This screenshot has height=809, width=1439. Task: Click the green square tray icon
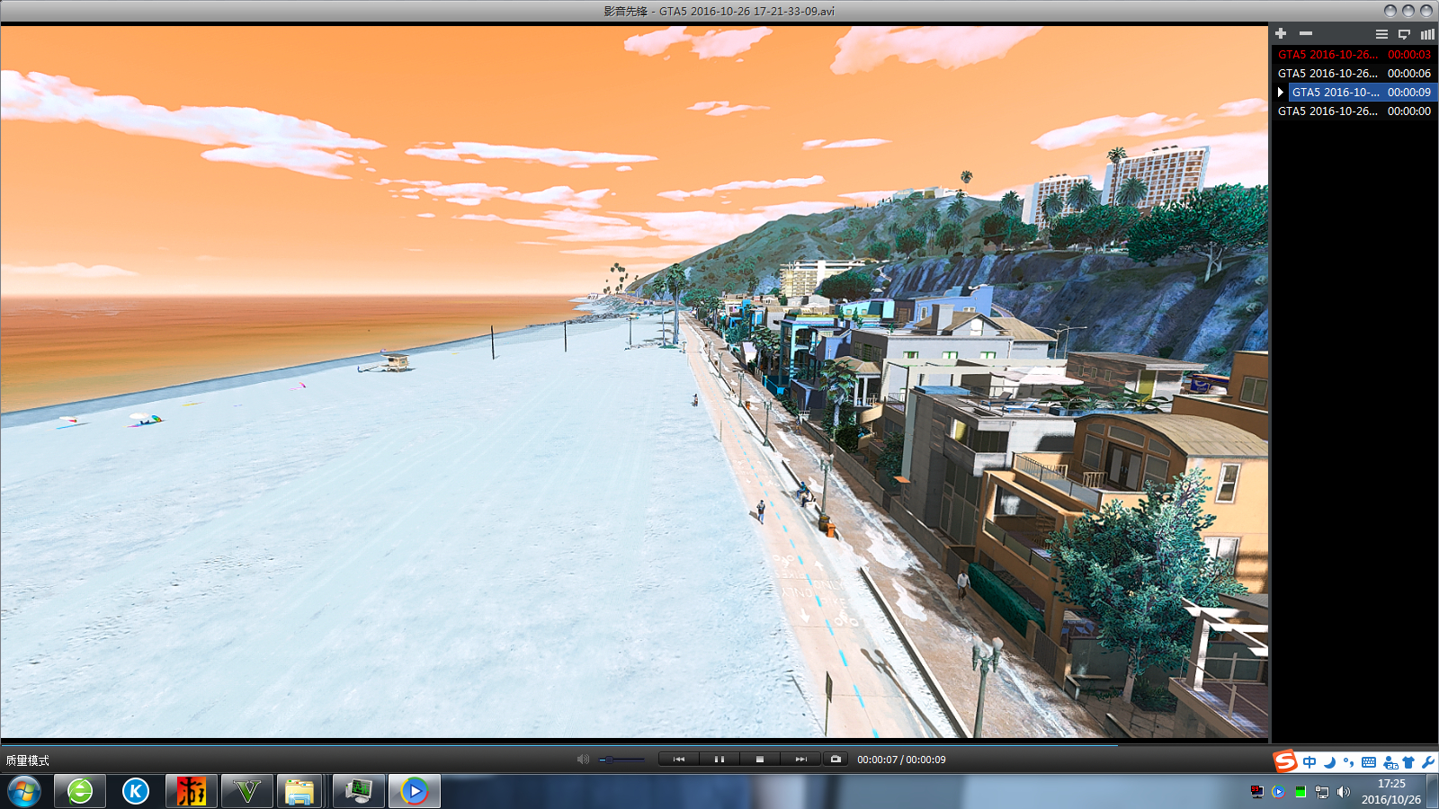1300,792
